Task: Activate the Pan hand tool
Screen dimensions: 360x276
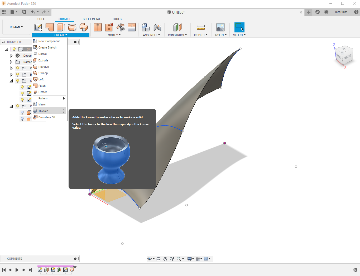Action: pyautogui.click(x=165, y=259)
